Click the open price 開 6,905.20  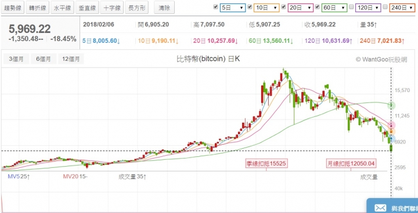click(153, 25)
